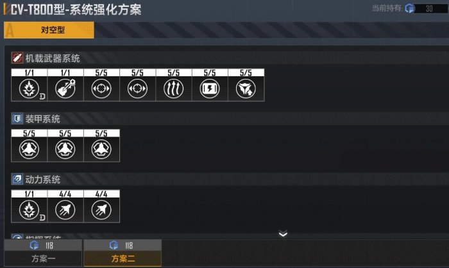Click the third armor system upgrade icon
This screenshot has height=268, width=449.
point(101,149)
